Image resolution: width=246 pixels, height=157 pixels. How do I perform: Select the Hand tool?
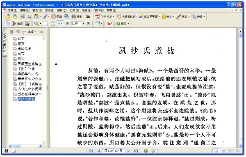coord(7,24)
